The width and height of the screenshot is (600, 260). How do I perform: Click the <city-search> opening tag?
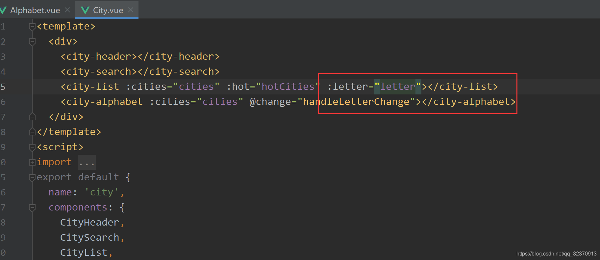[x=99, y=71]
